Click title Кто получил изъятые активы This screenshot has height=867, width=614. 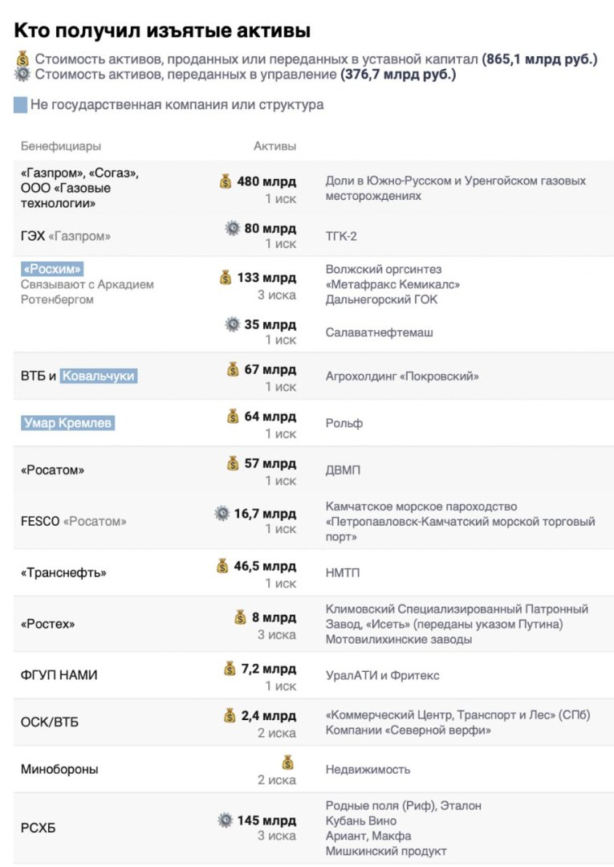coord(162,31)
